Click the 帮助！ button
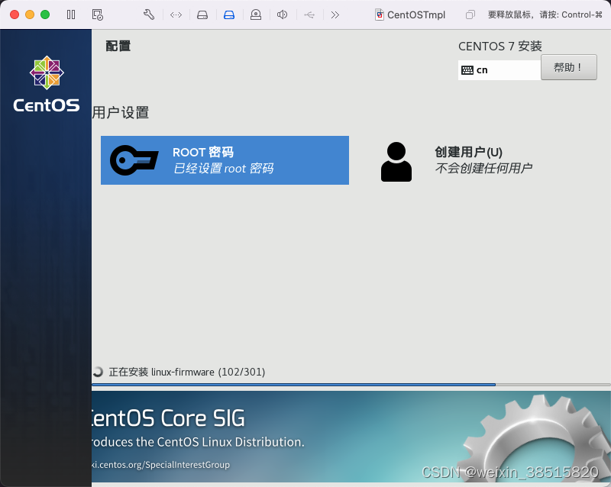 coord(568,67)
